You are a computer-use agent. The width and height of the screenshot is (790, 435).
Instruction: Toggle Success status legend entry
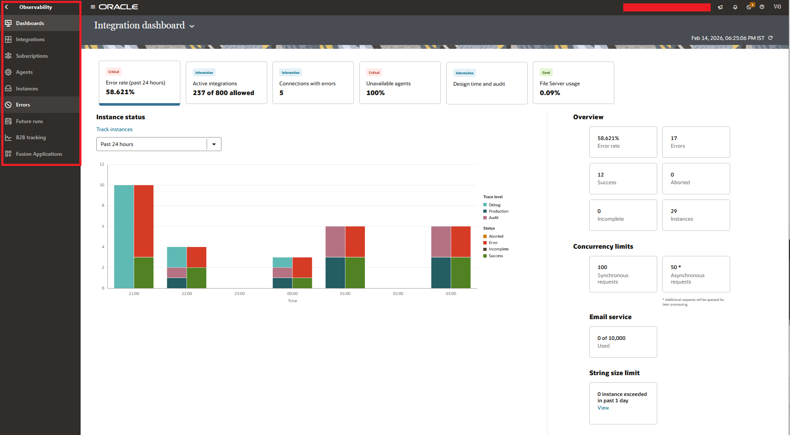[496, 256]
